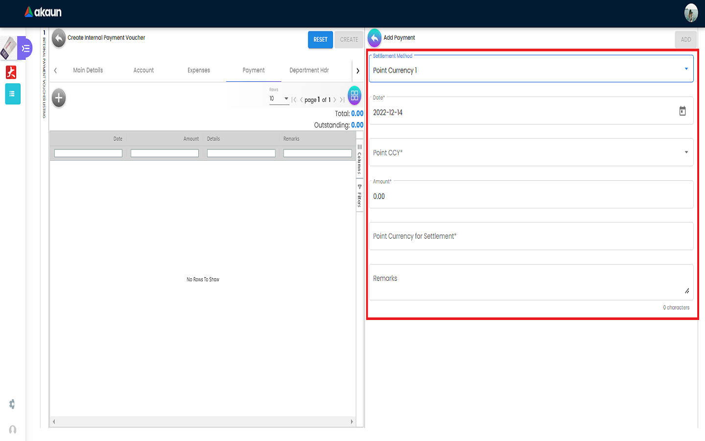Open the purple grid view icon
Viewport: 705px width, 441px height.
[354, 96]
